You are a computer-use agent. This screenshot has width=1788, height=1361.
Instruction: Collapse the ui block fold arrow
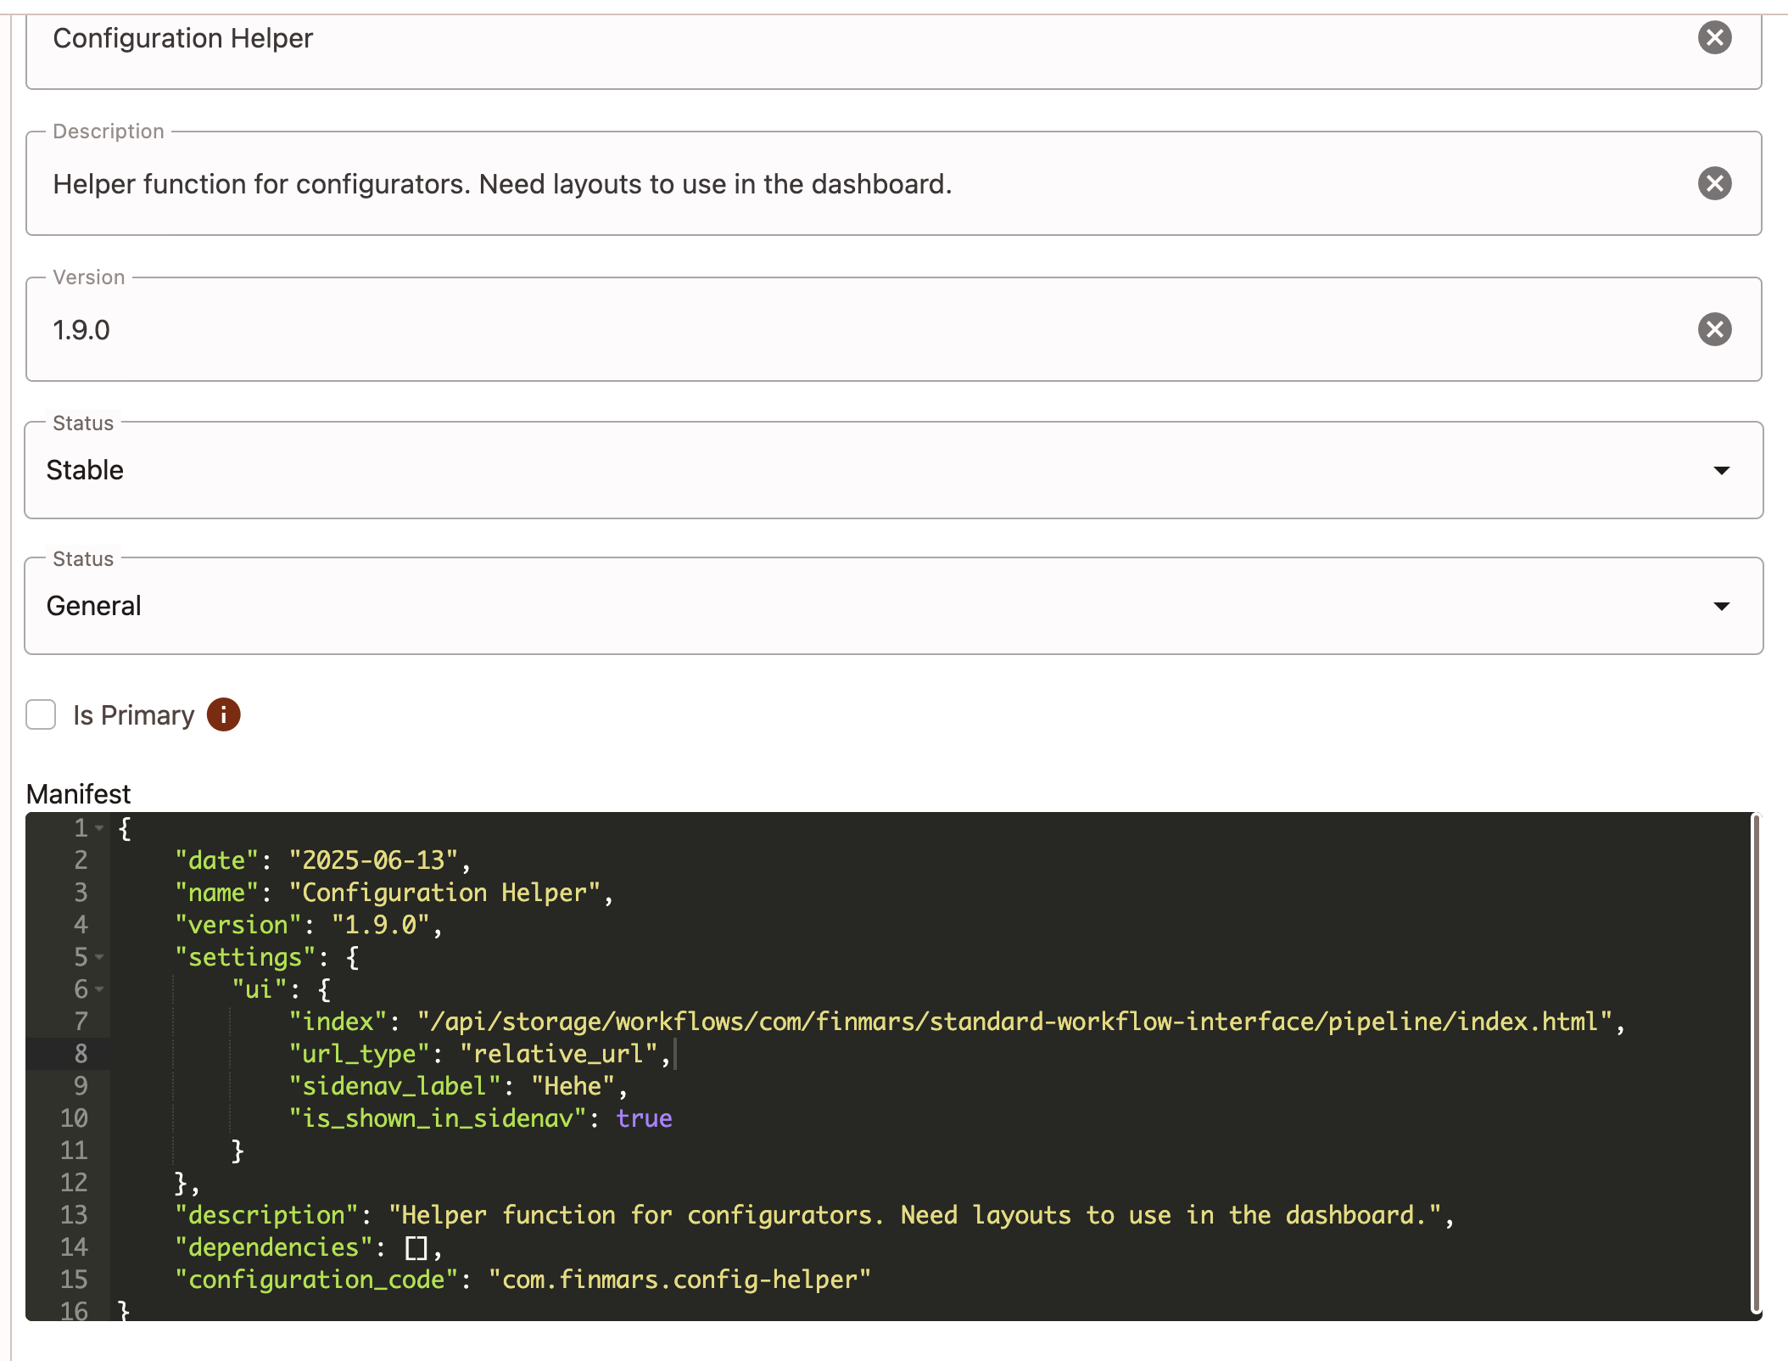tap(99, 989)
